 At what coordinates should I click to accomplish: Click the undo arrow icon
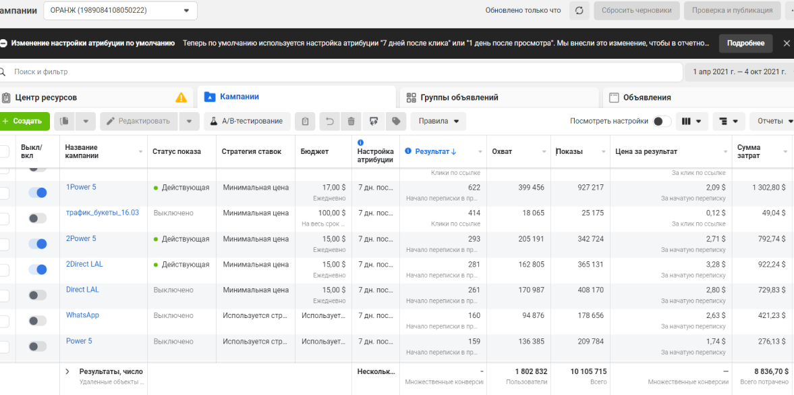pyautogui.click(x=330, y=121)
